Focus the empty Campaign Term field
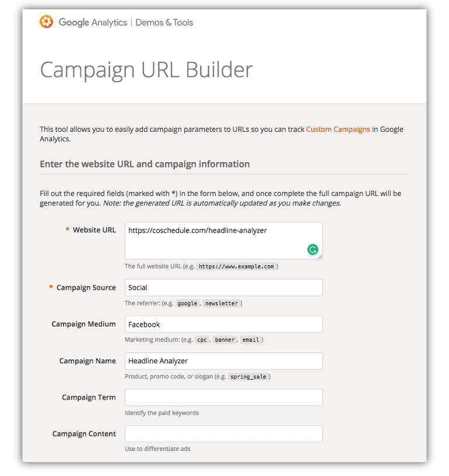The height and width of the screenshot is (476, 449). click(x=223, y=397)
